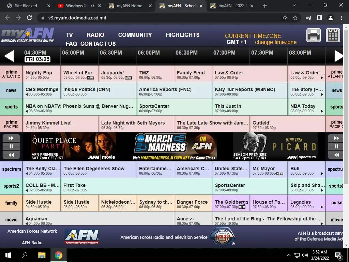Rewind banner using right-side control
The image size is (349, 262).
(x=336, y=155)
